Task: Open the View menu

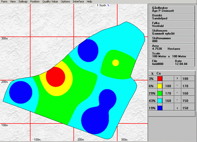Action: [x=13, y=2]
